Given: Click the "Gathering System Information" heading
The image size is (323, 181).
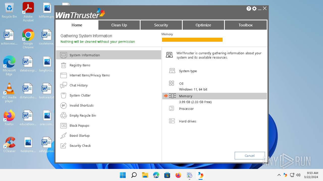Looking at the screenshot, I should [x=86, y=36].
